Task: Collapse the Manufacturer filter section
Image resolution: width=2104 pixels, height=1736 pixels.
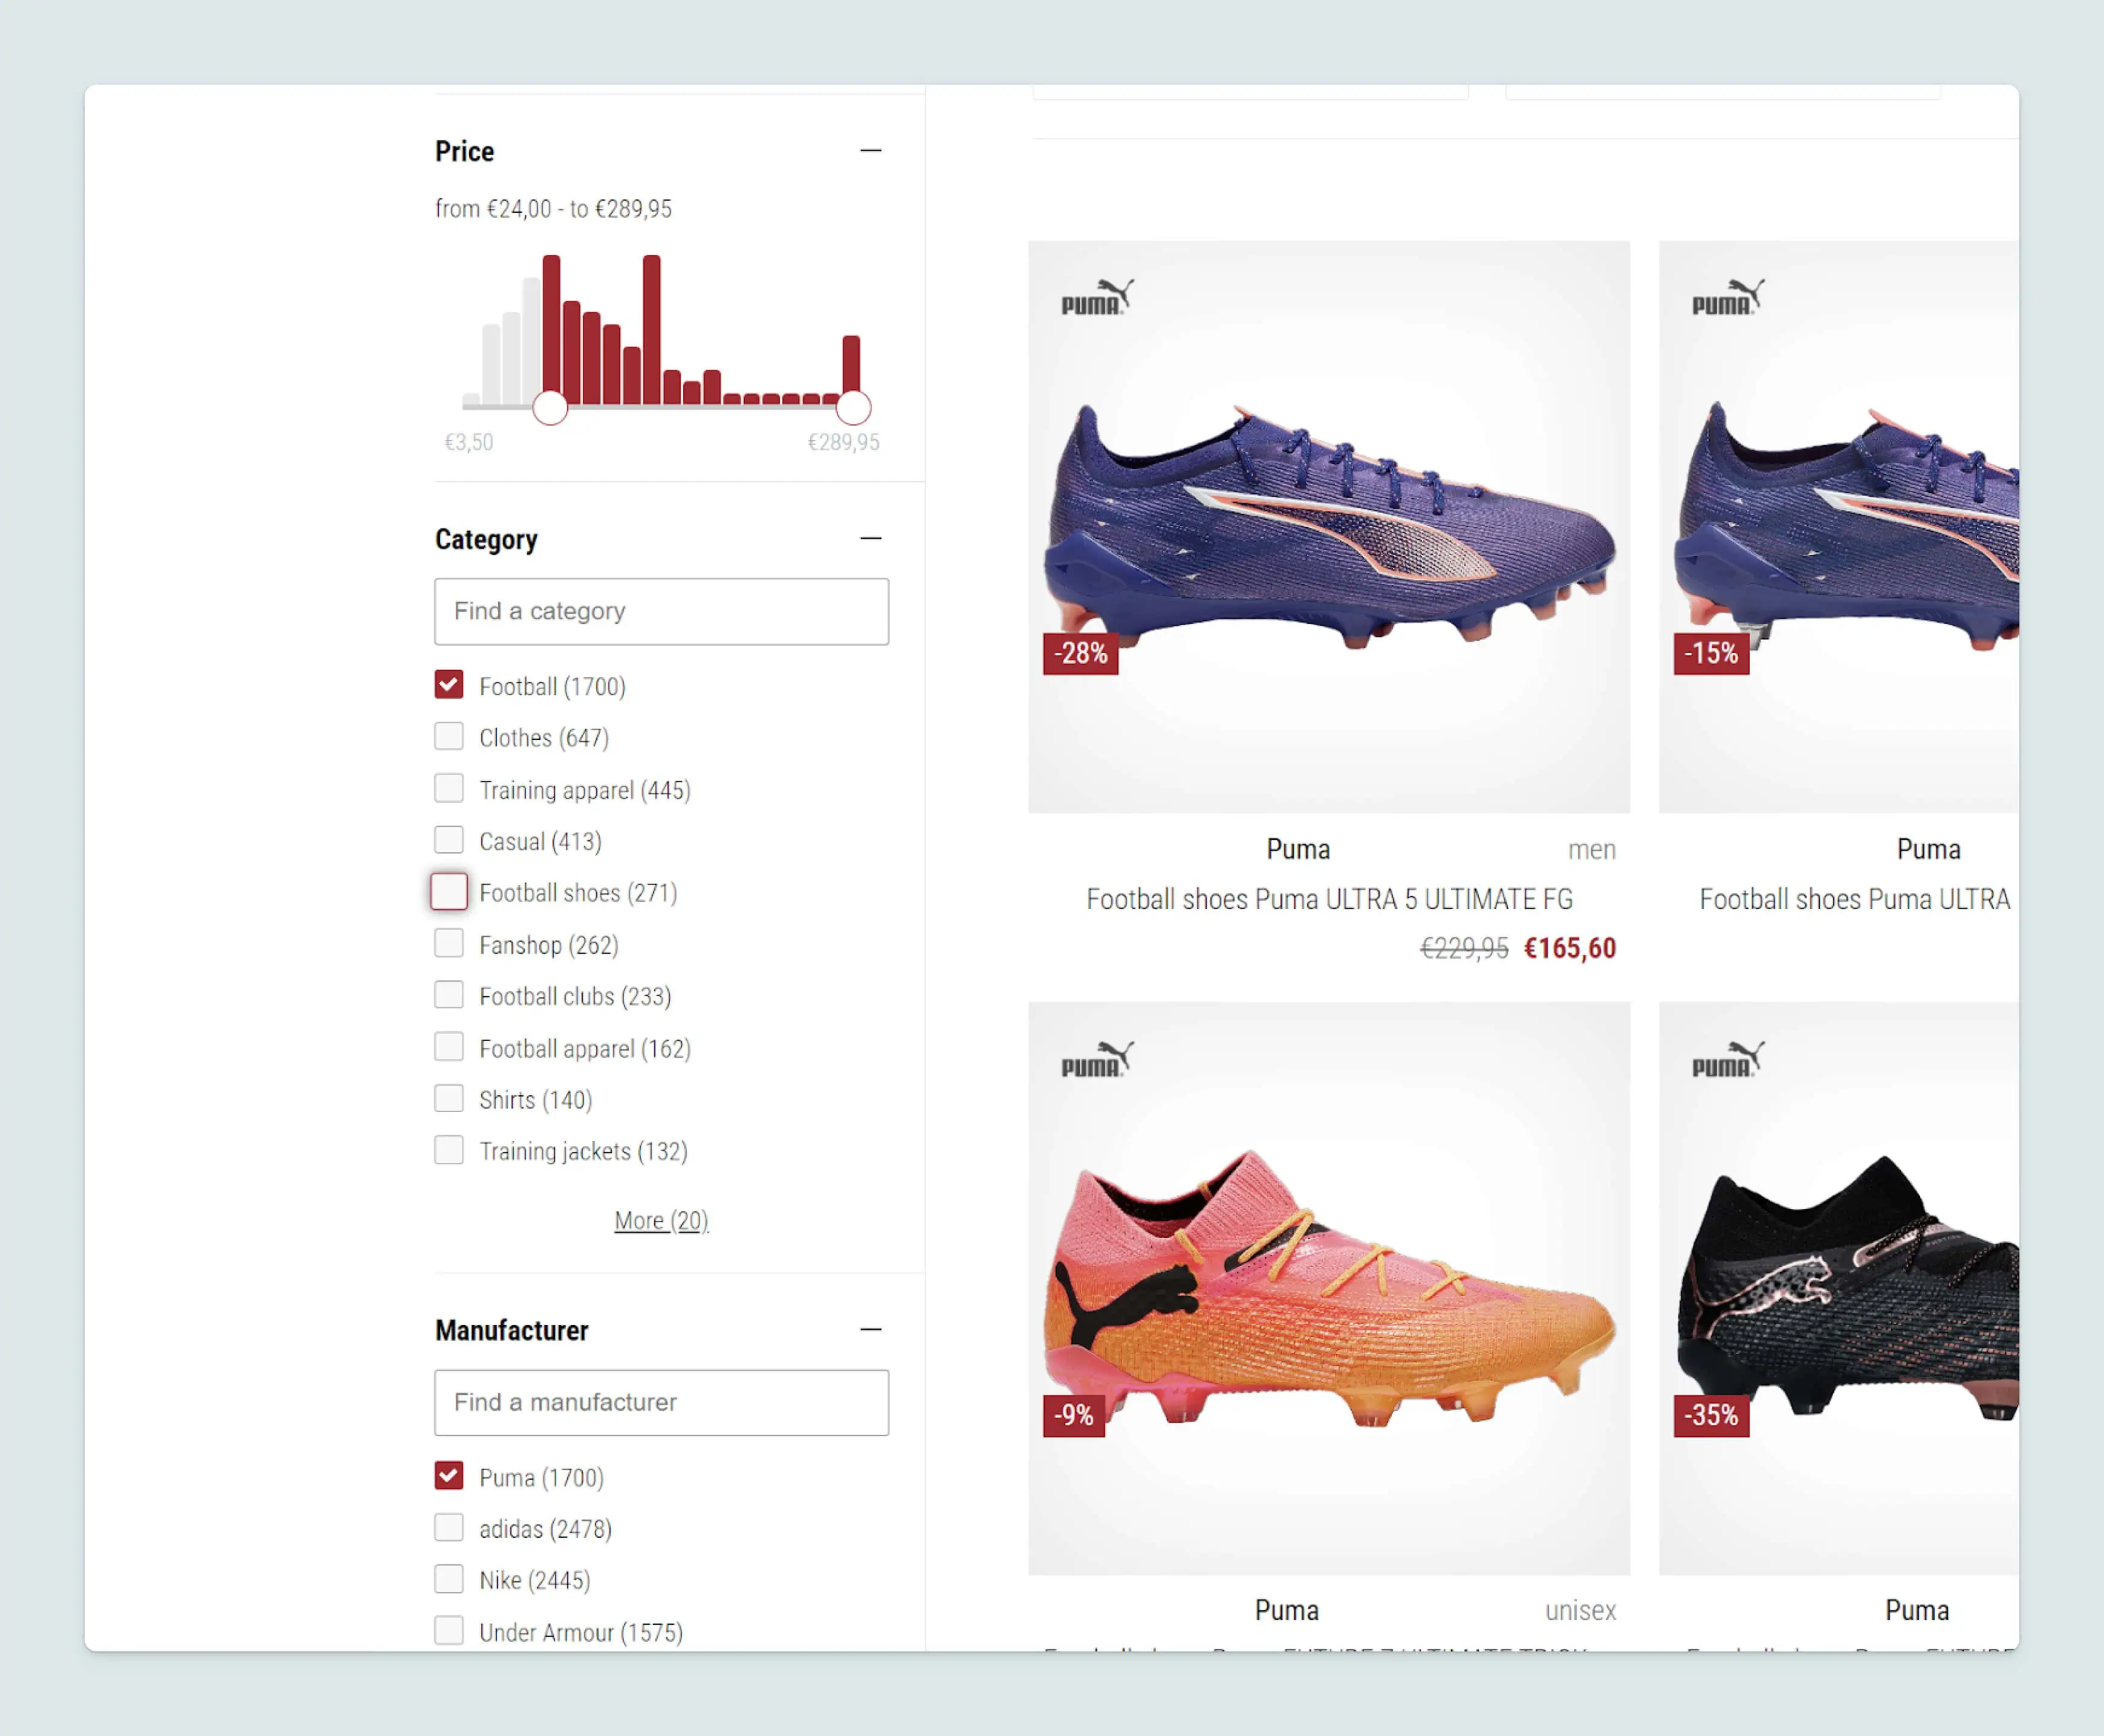Action: 871,1330
